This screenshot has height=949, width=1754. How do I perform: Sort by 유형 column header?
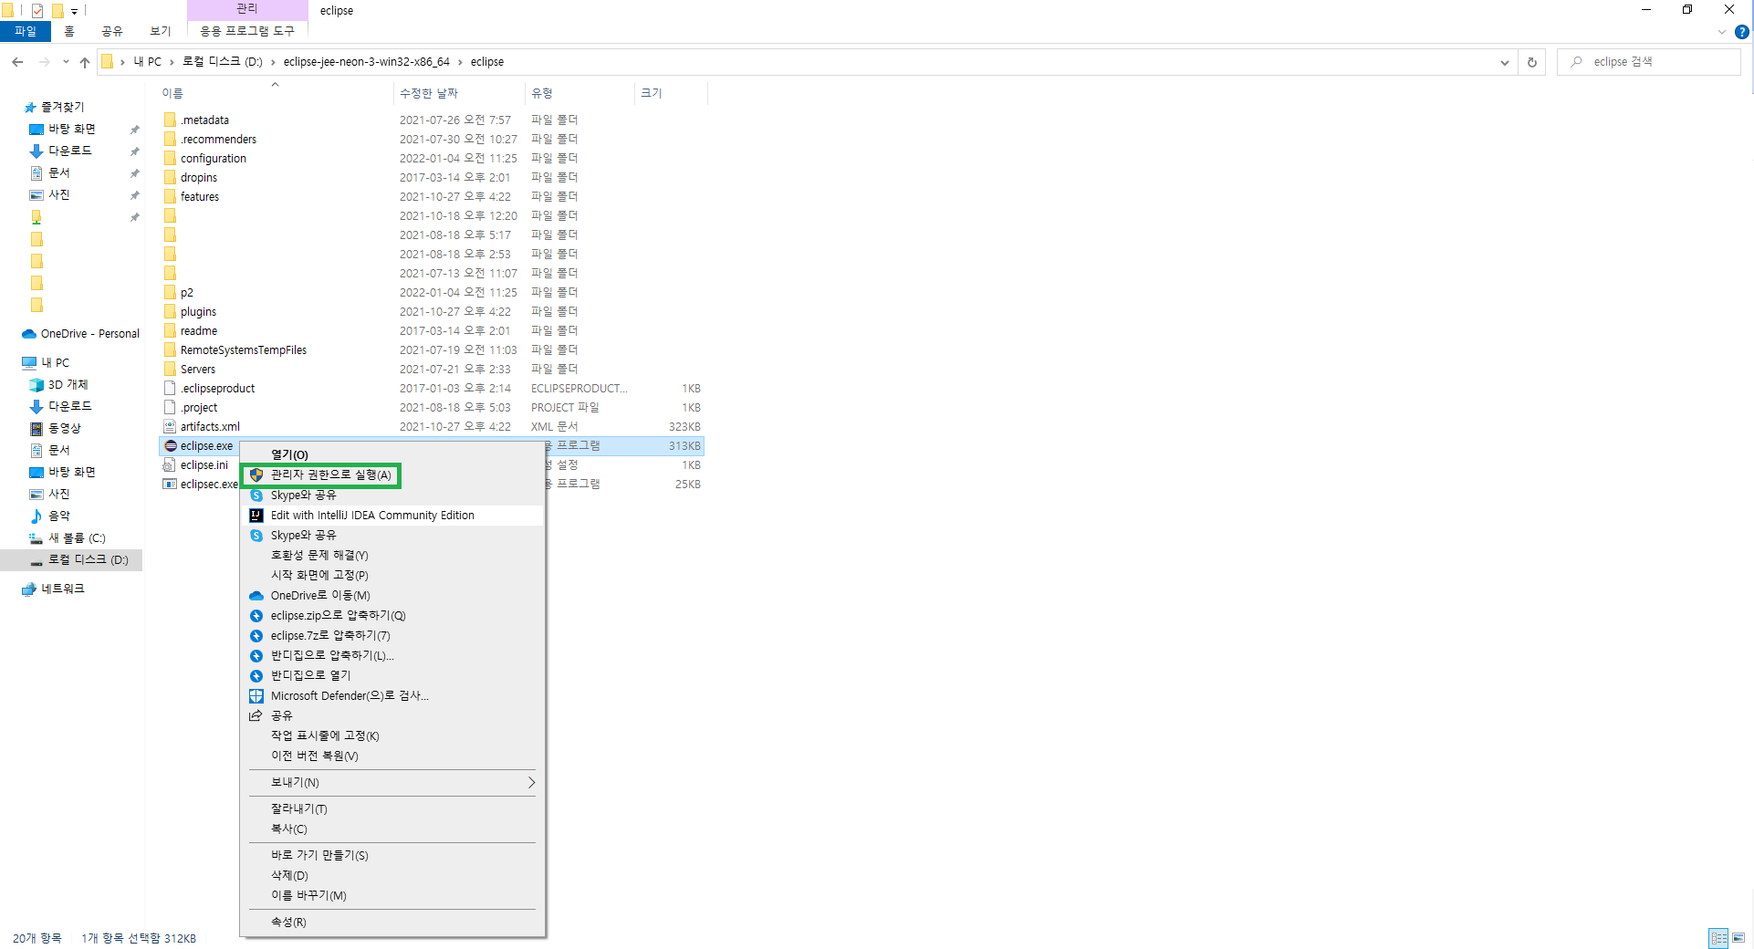[579, 93]
